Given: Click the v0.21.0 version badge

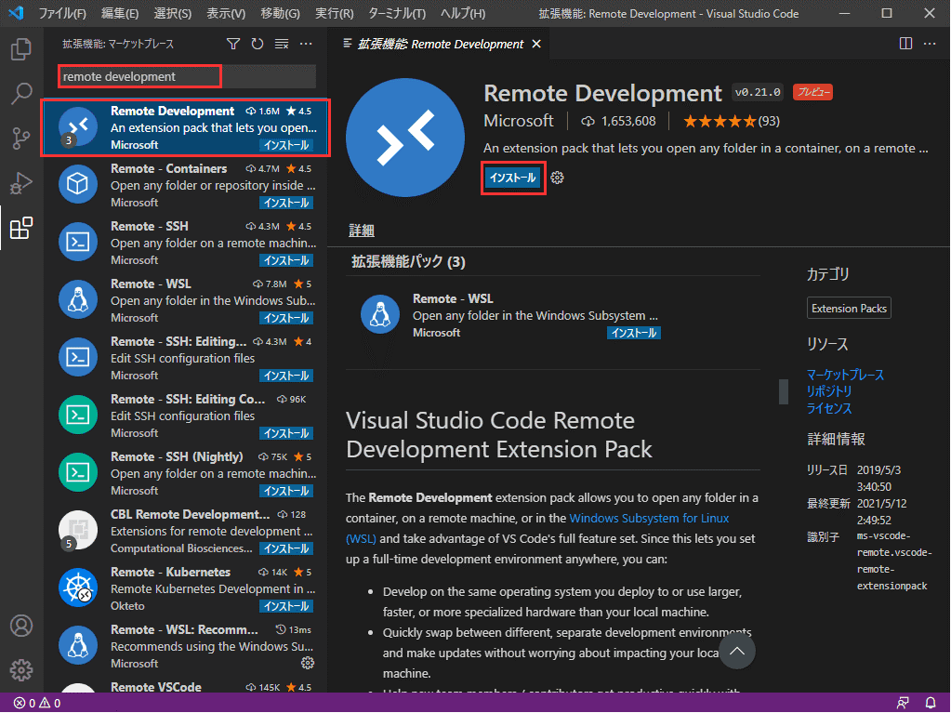Looking at the screenshot, I should (758, 92).
